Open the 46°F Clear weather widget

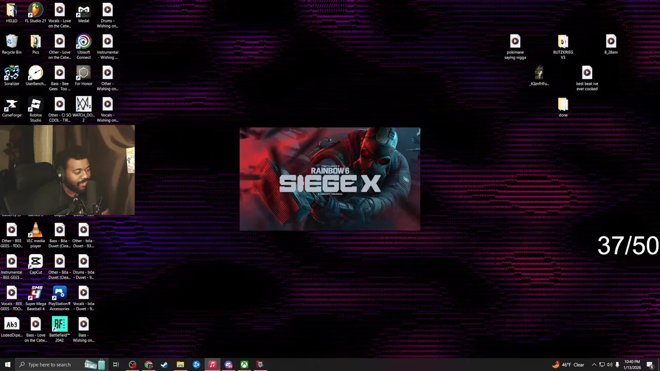568,365
